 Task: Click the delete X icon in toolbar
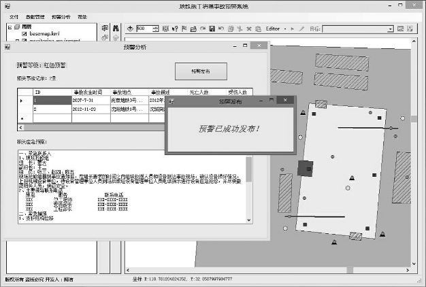click(x=248, y=29)
